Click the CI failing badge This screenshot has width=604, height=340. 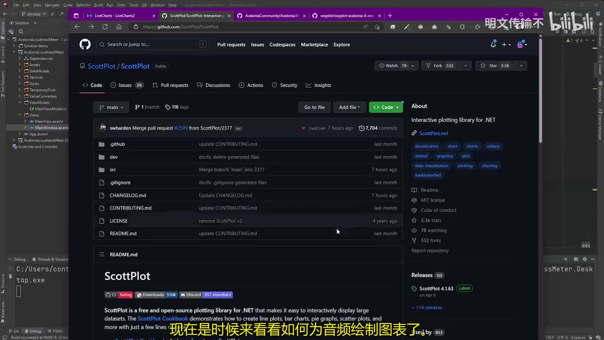point(119,295)
